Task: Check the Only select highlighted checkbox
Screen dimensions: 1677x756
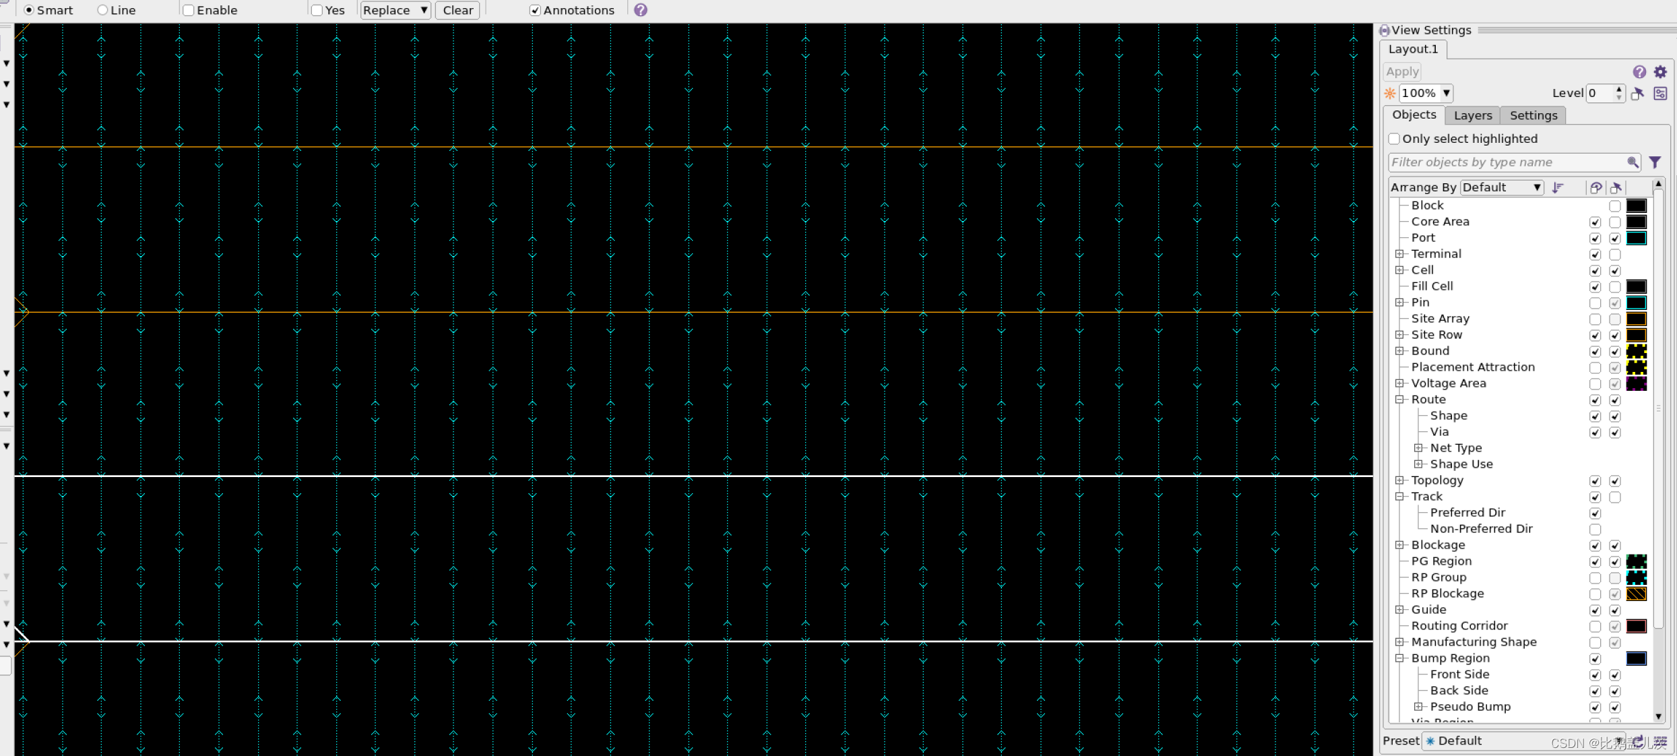Action: point(1393,139)
